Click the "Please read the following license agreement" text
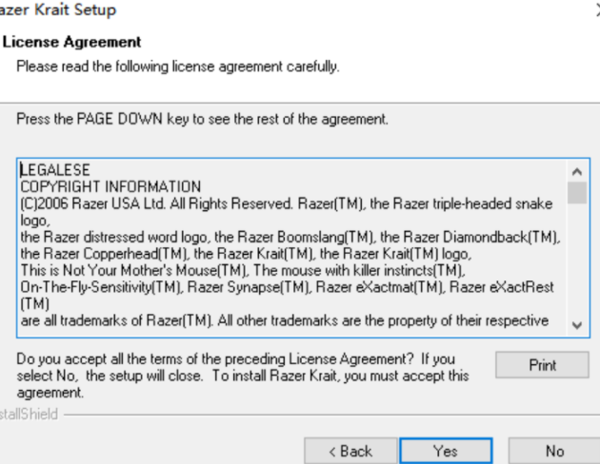Screen dimensions: 600x464 (x=177, y=67)
